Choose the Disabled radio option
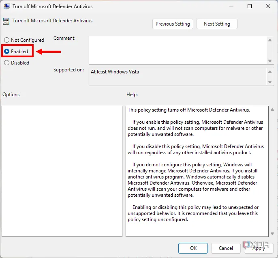This screenshot has height=258, width=278. (x=17, y=63)
